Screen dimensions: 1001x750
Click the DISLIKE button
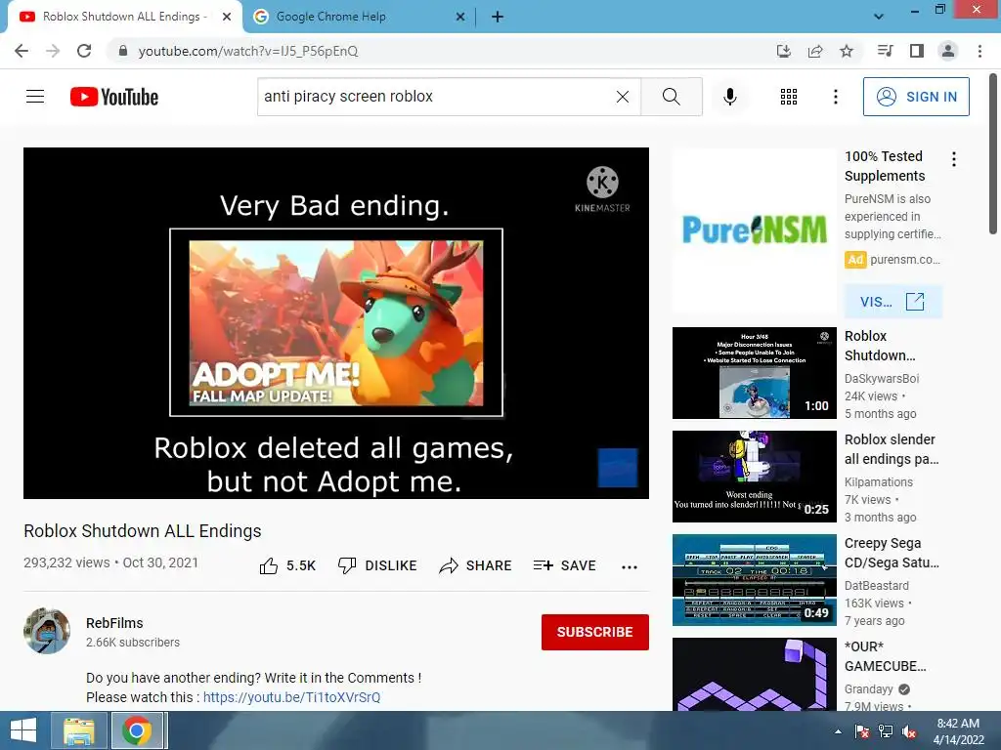[377, 565]
